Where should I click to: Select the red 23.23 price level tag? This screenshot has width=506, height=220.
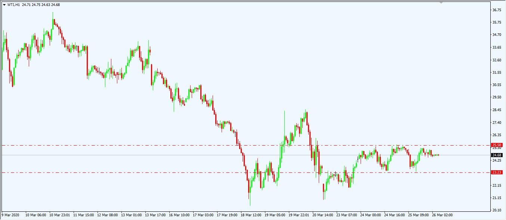pos(497,172)
